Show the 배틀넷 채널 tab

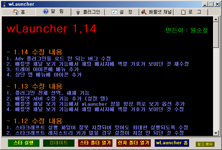(156, 12)
